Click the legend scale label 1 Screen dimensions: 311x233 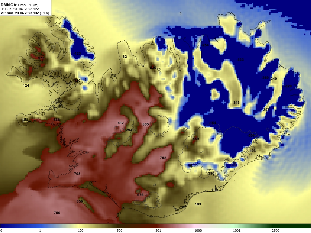40,231
